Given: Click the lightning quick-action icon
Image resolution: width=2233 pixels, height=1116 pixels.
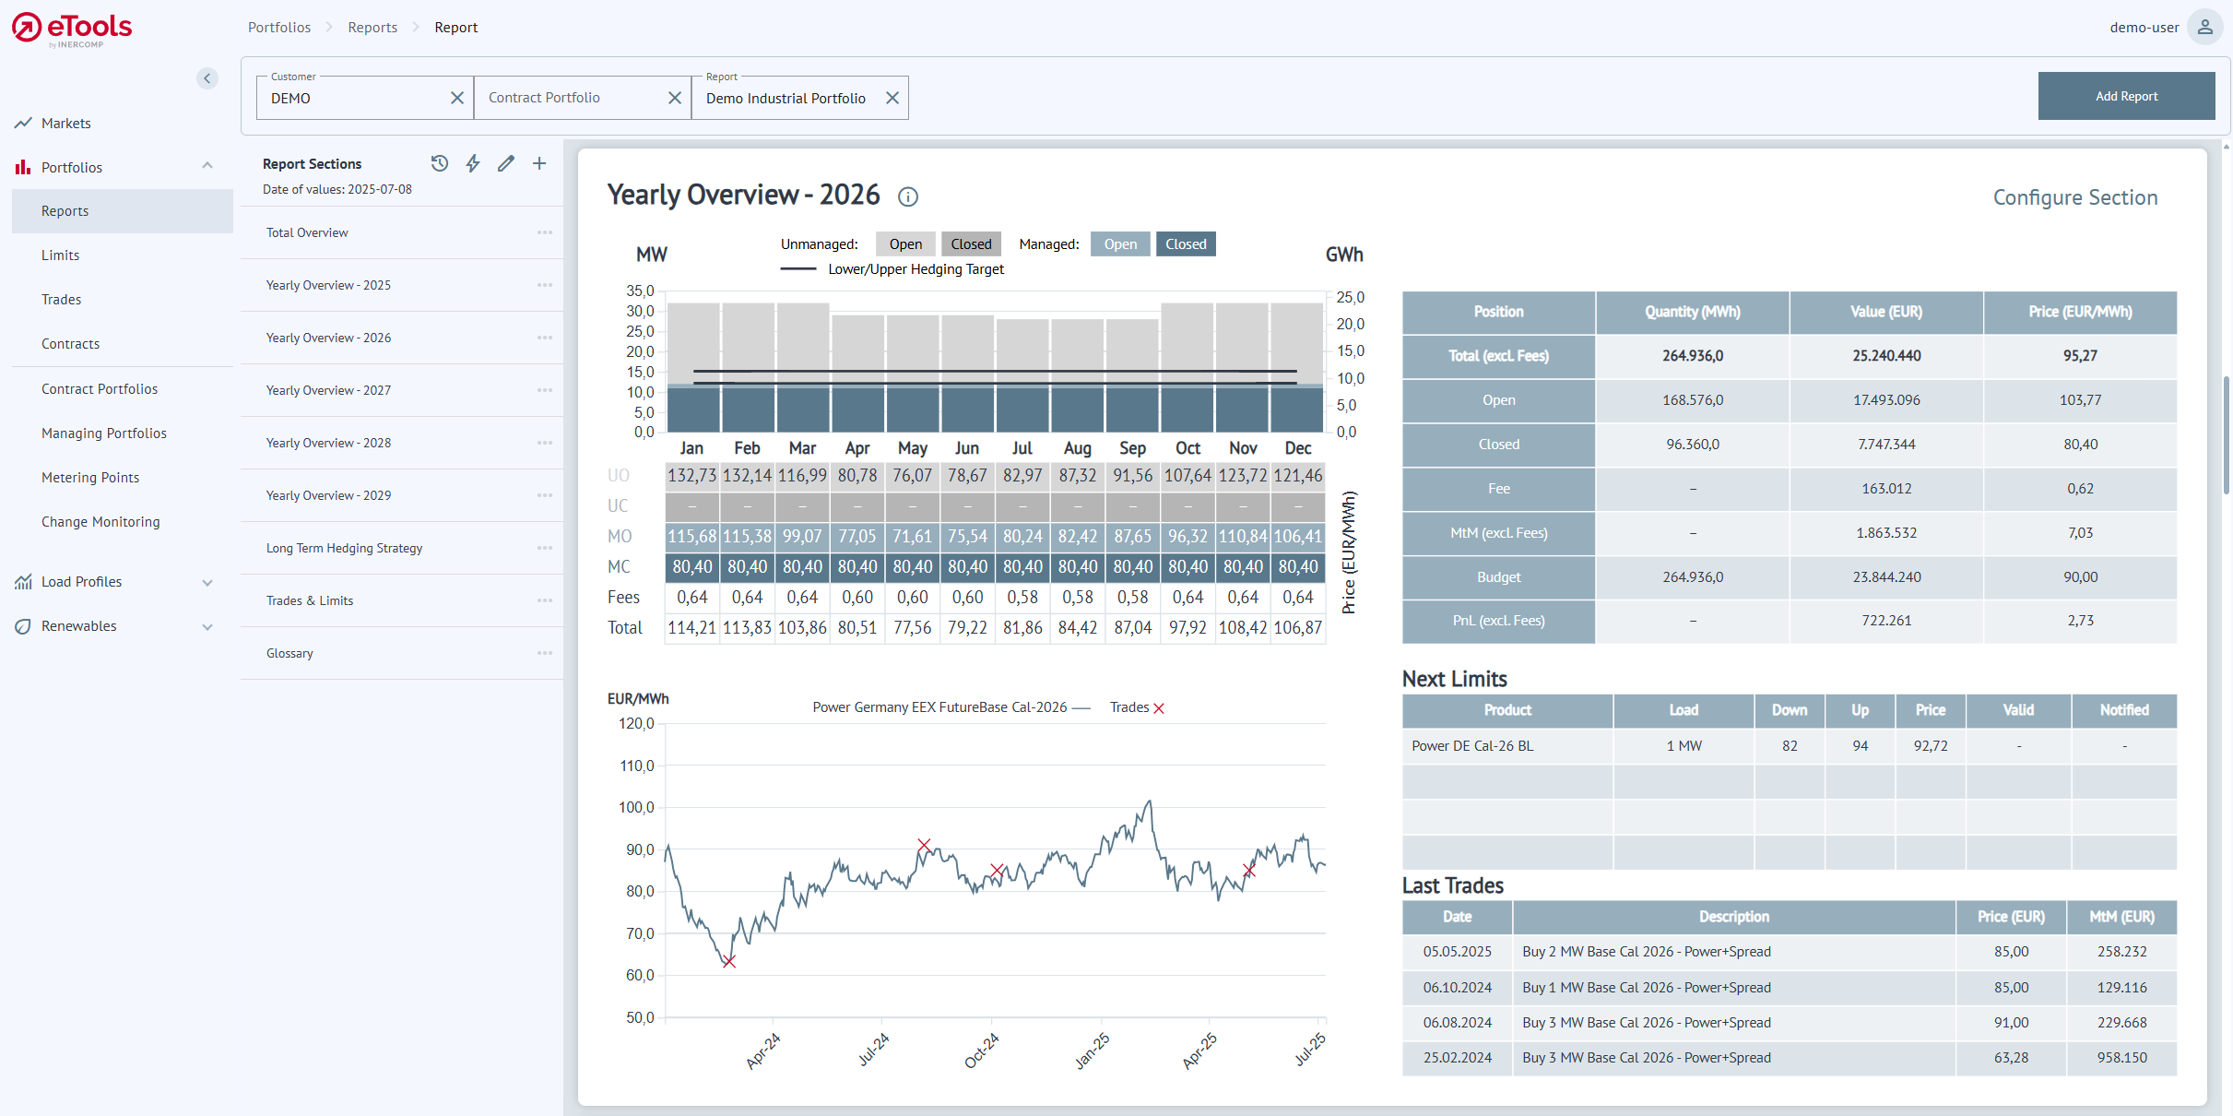Looking at the screenshot, I should pos(472,163).
